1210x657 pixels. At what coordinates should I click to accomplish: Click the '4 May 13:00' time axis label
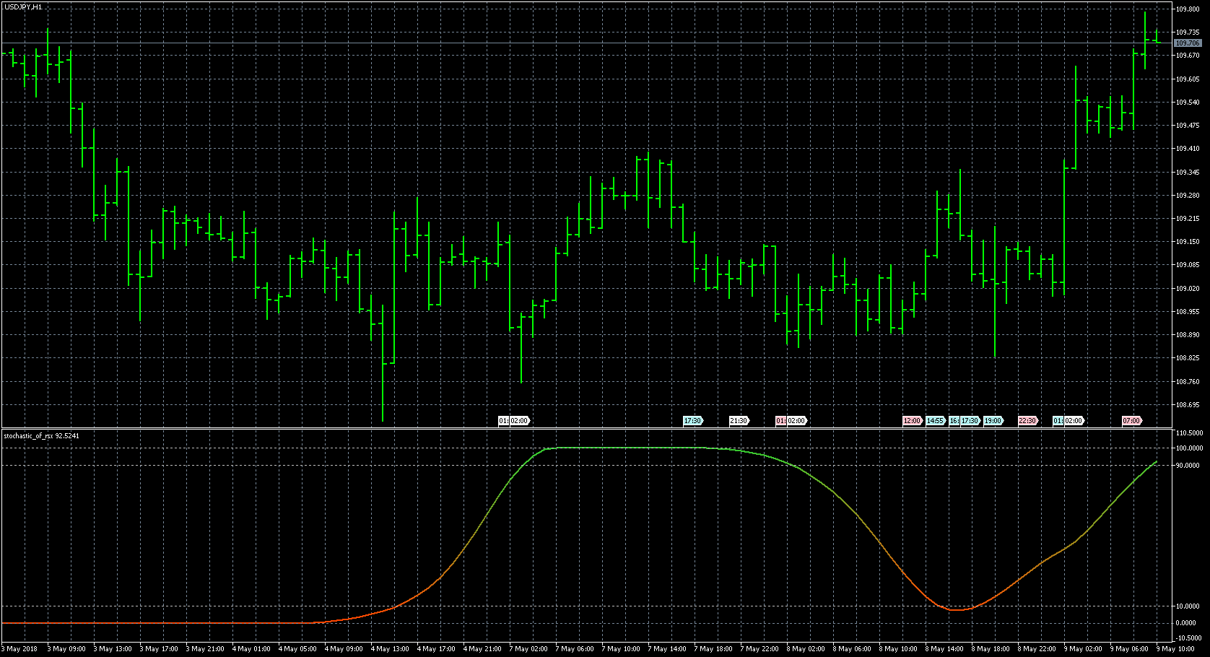click(x=390, y=649)
